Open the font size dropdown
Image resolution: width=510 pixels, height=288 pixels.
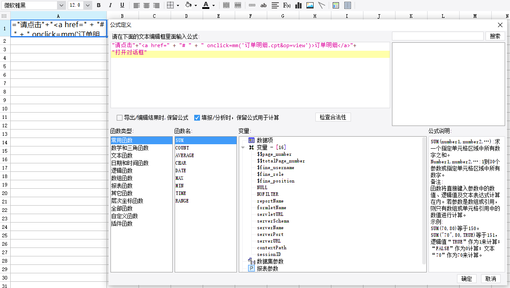(87, 5)
